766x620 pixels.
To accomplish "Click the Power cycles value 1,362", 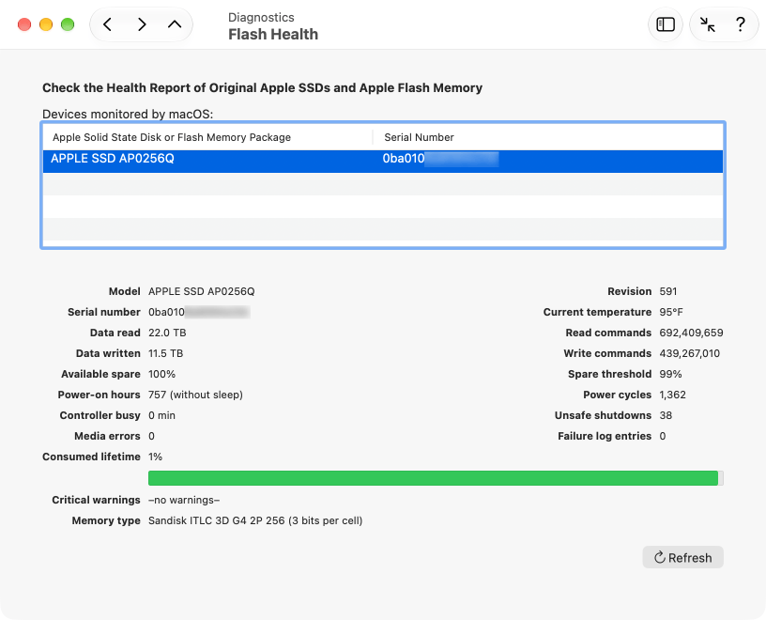I will [672, 395].
